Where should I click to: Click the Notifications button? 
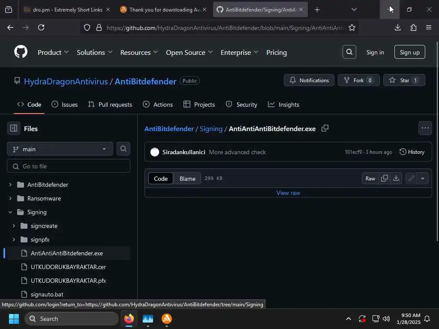pos(309,80)
